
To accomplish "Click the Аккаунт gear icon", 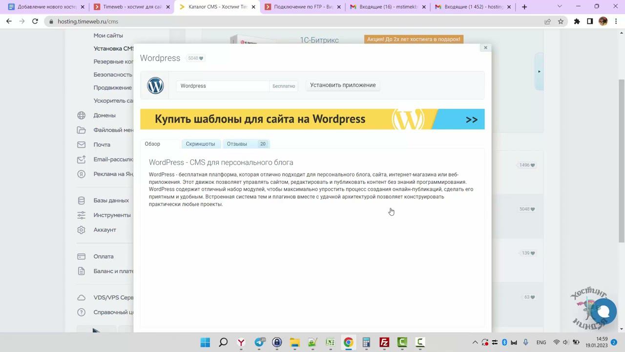I will click(82, 230).
